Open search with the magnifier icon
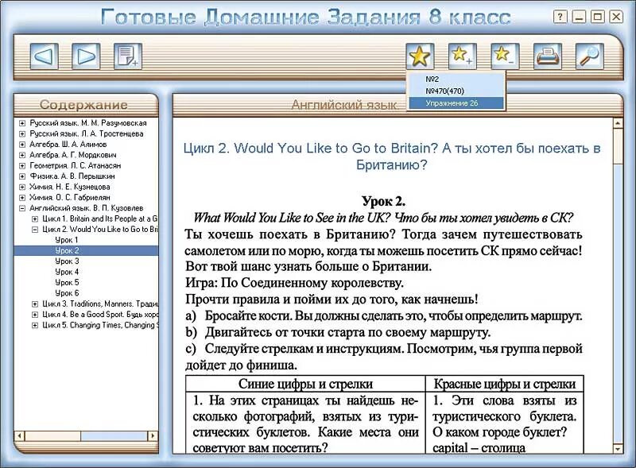 point(589,56)
